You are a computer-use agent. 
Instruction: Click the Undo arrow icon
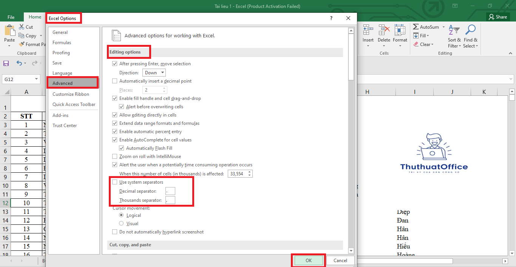coord(19,63)
